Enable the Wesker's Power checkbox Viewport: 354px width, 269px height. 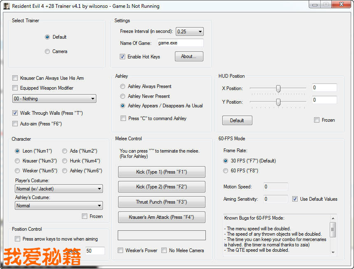120,250
